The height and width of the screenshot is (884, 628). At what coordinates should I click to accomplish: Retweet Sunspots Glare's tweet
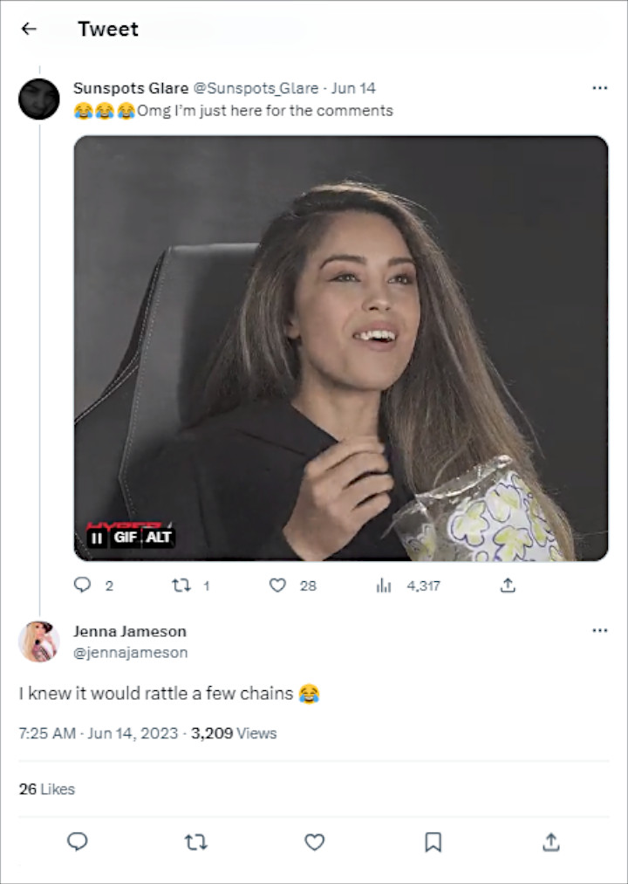(181, 586)
